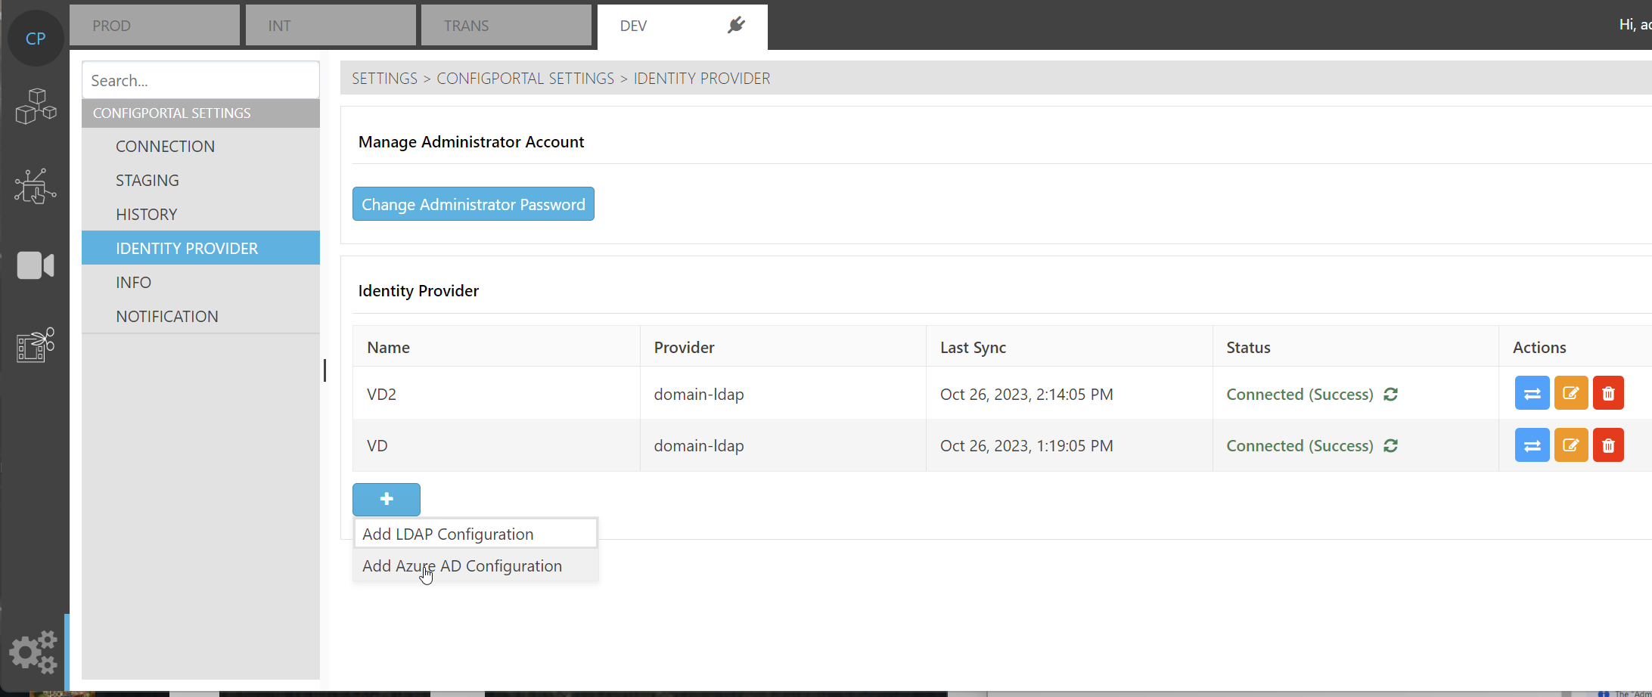Switch to the PROD environment tab
Image resolution: width=1652 pixels, height=697 pixels.
[x=154, y=26]
